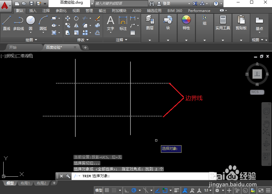Click the Explode tool icon
The height and width of the screenshot is (194, 272).
pos(97,25)
